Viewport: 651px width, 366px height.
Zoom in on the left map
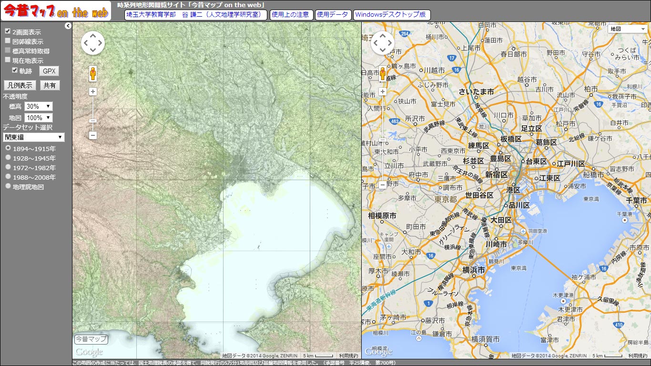click(93, 91)
